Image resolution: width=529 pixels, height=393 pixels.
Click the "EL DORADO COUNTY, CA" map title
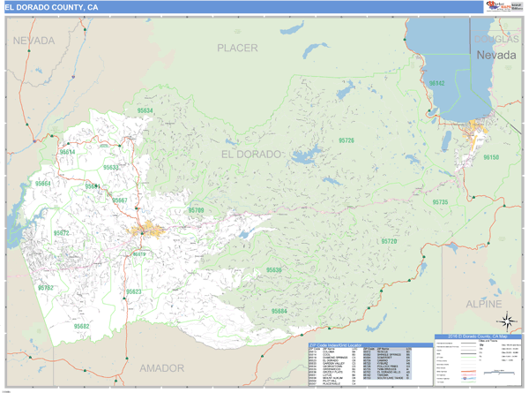coord(51,7)
